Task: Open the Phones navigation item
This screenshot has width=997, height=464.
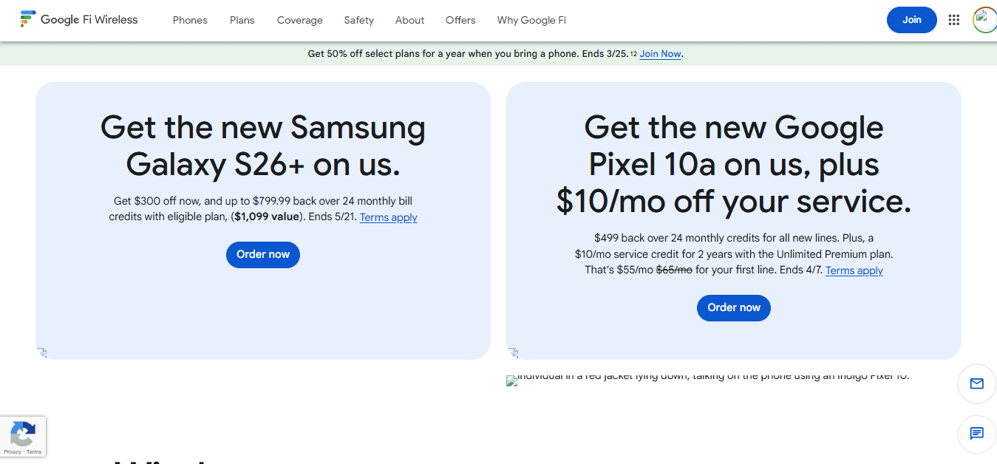Action: [x=190, y=20]
